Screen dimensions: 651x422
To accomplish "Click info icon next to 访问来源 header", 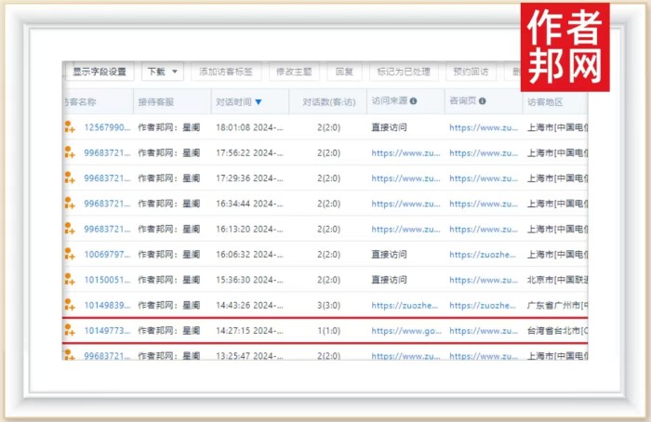I will [x=414, y=101].
